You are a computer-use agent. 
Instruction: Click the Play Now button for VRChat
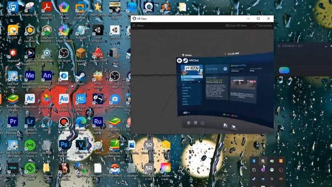[217, 69]
